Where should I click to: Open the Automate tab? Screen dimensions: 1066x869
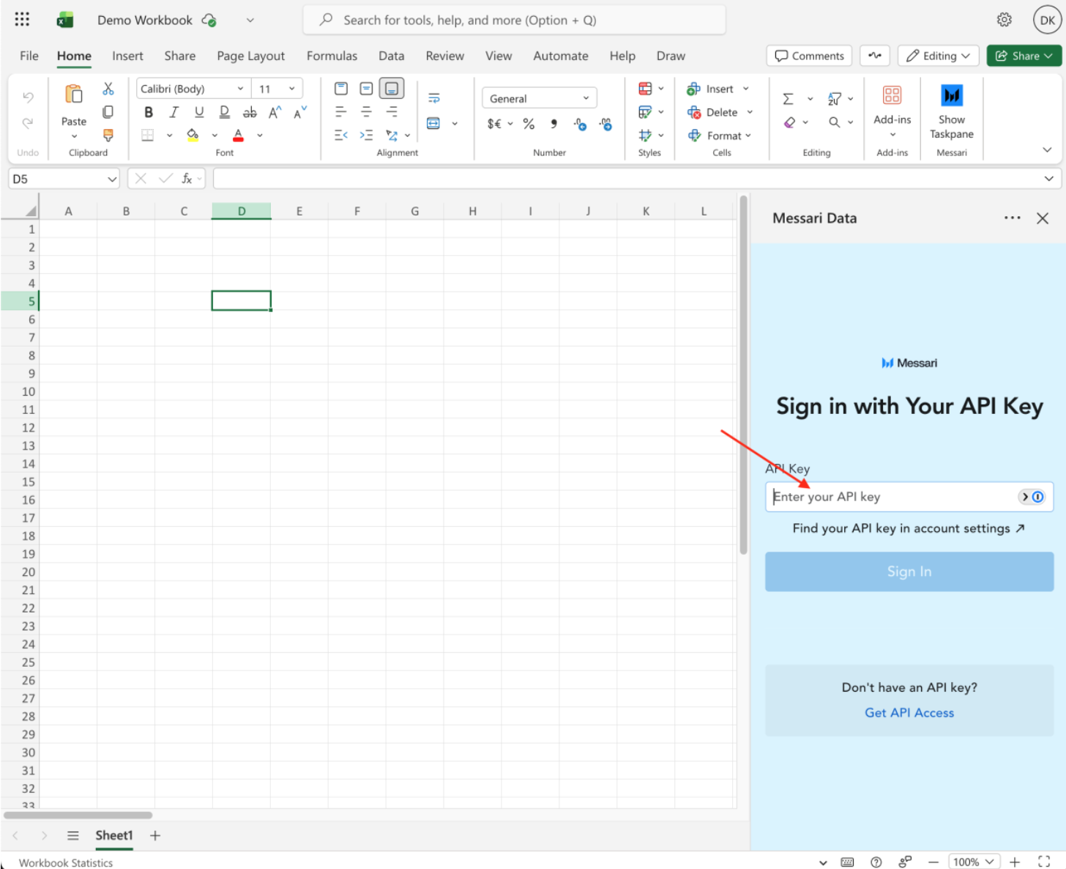(561, 56)
